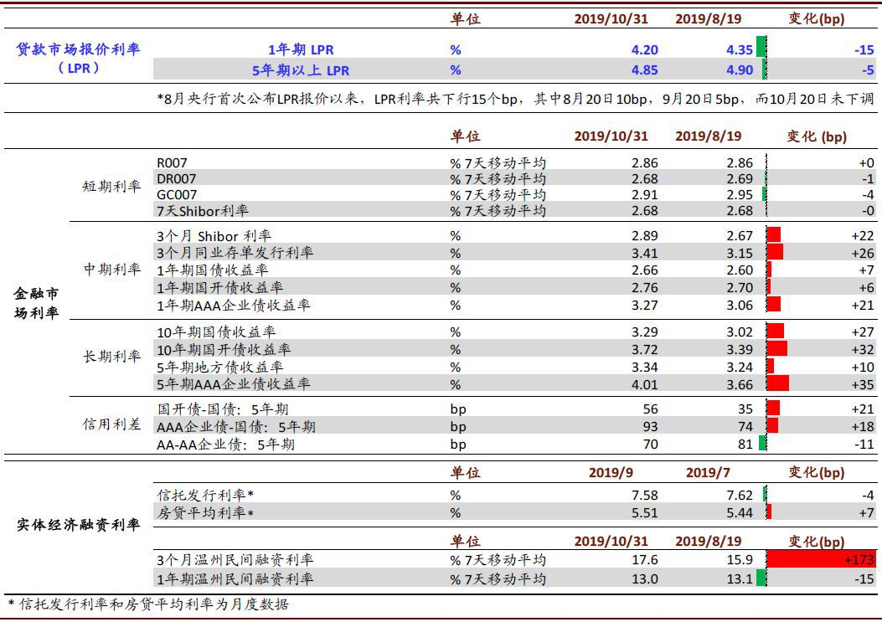Select the 5年期以上 LPR row label

[x=301, y=70]
